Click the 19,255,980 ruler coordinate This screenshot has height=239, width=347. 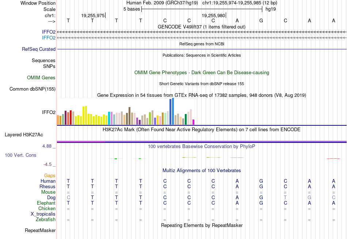[213, 15]
